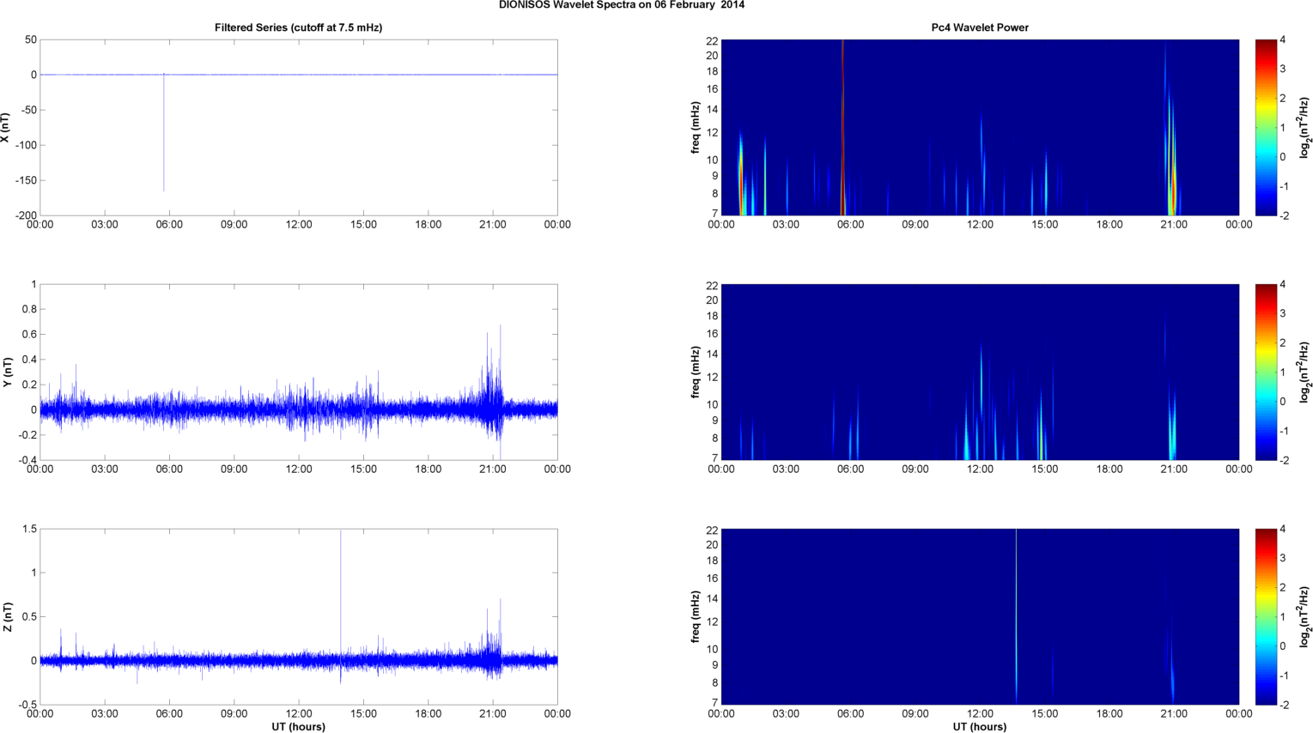This screenshot has height=733, width=1313.
Task: Pick the top wavelet plot's color bar
Action: coord(1266,127)
